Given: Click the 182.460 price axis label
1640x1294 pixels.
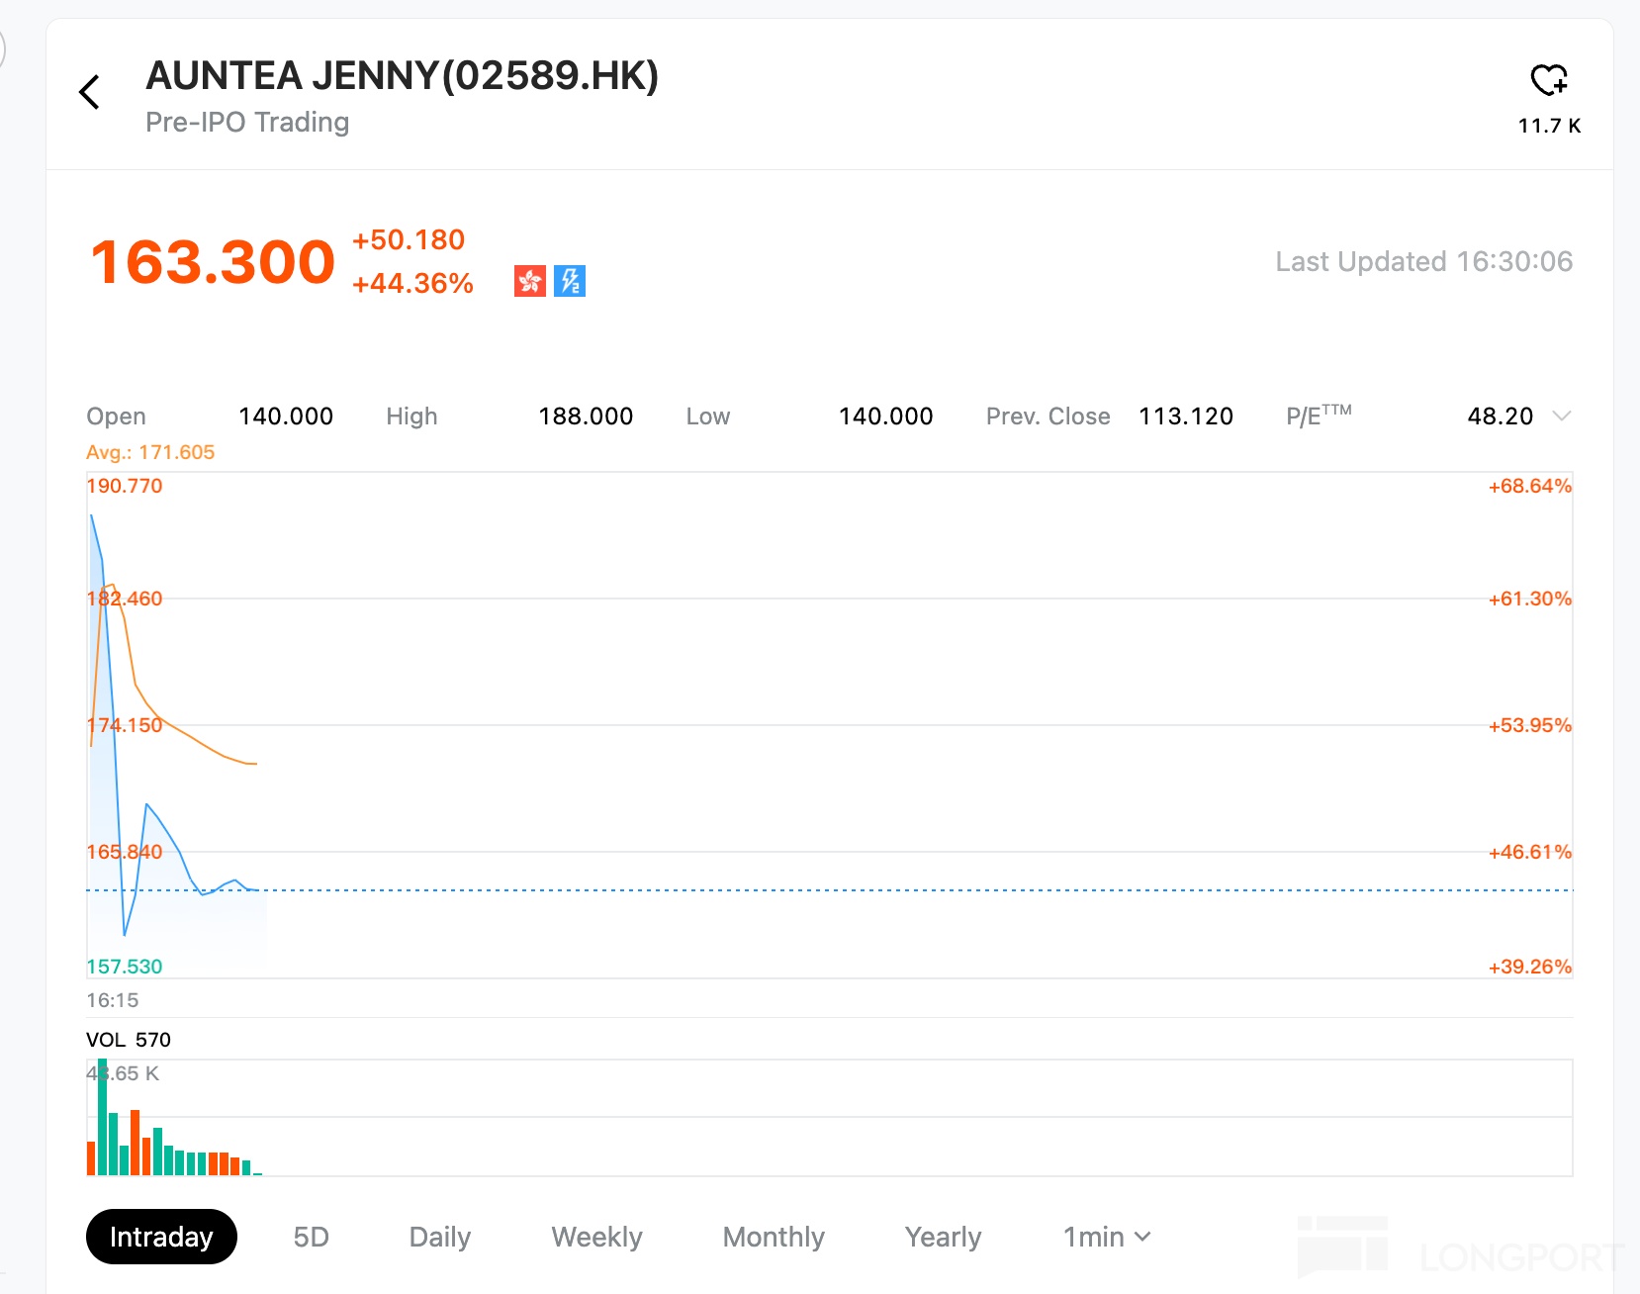Looking at the screenshot, I should point(125,599).
